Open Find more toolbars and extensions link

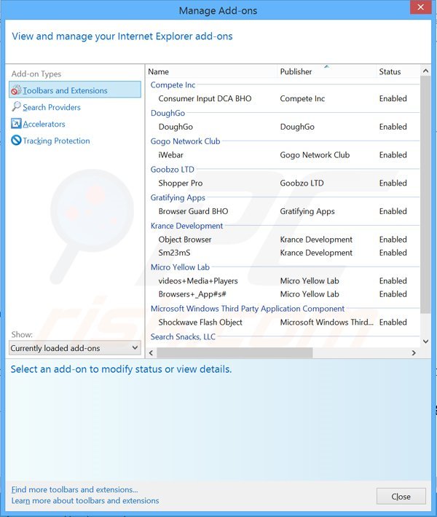74,489
